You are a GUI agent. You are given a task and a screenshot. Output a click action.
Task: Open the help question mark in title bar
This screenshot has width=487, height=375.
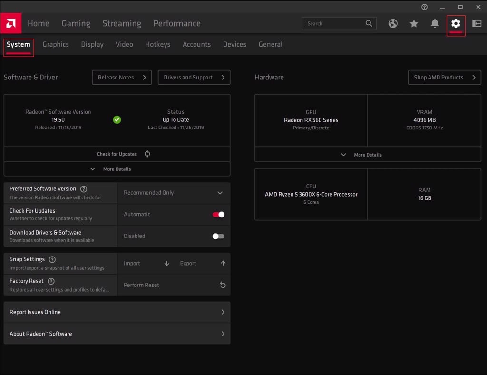coord(424,7)
